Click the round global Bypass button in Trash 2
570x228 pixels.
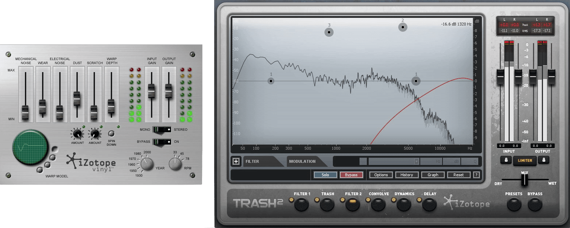click(x=535, y=204)
